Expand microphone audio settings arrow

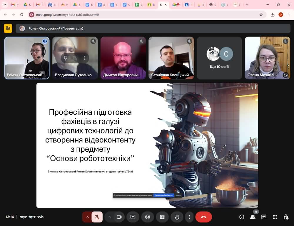[87, 217]
